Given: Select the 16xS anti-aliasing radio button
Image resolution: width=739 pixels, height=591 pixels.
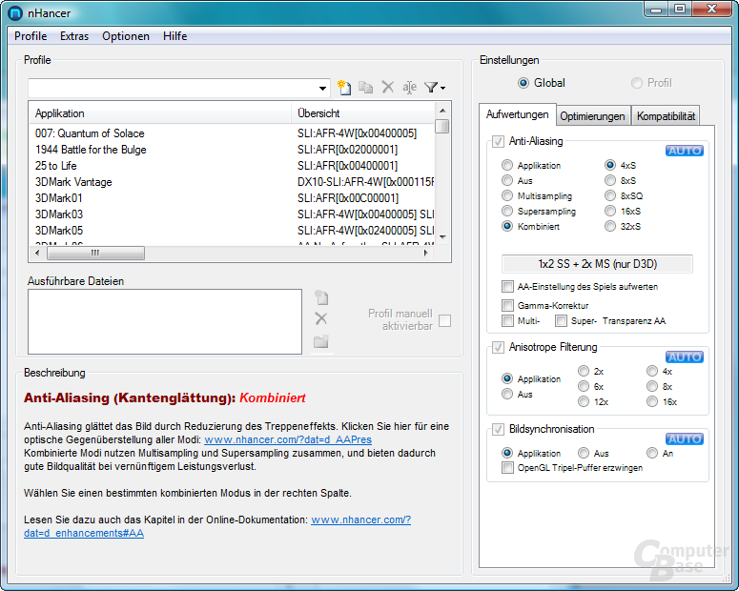Looking at the screenshot, I should [x=610, y=211].
